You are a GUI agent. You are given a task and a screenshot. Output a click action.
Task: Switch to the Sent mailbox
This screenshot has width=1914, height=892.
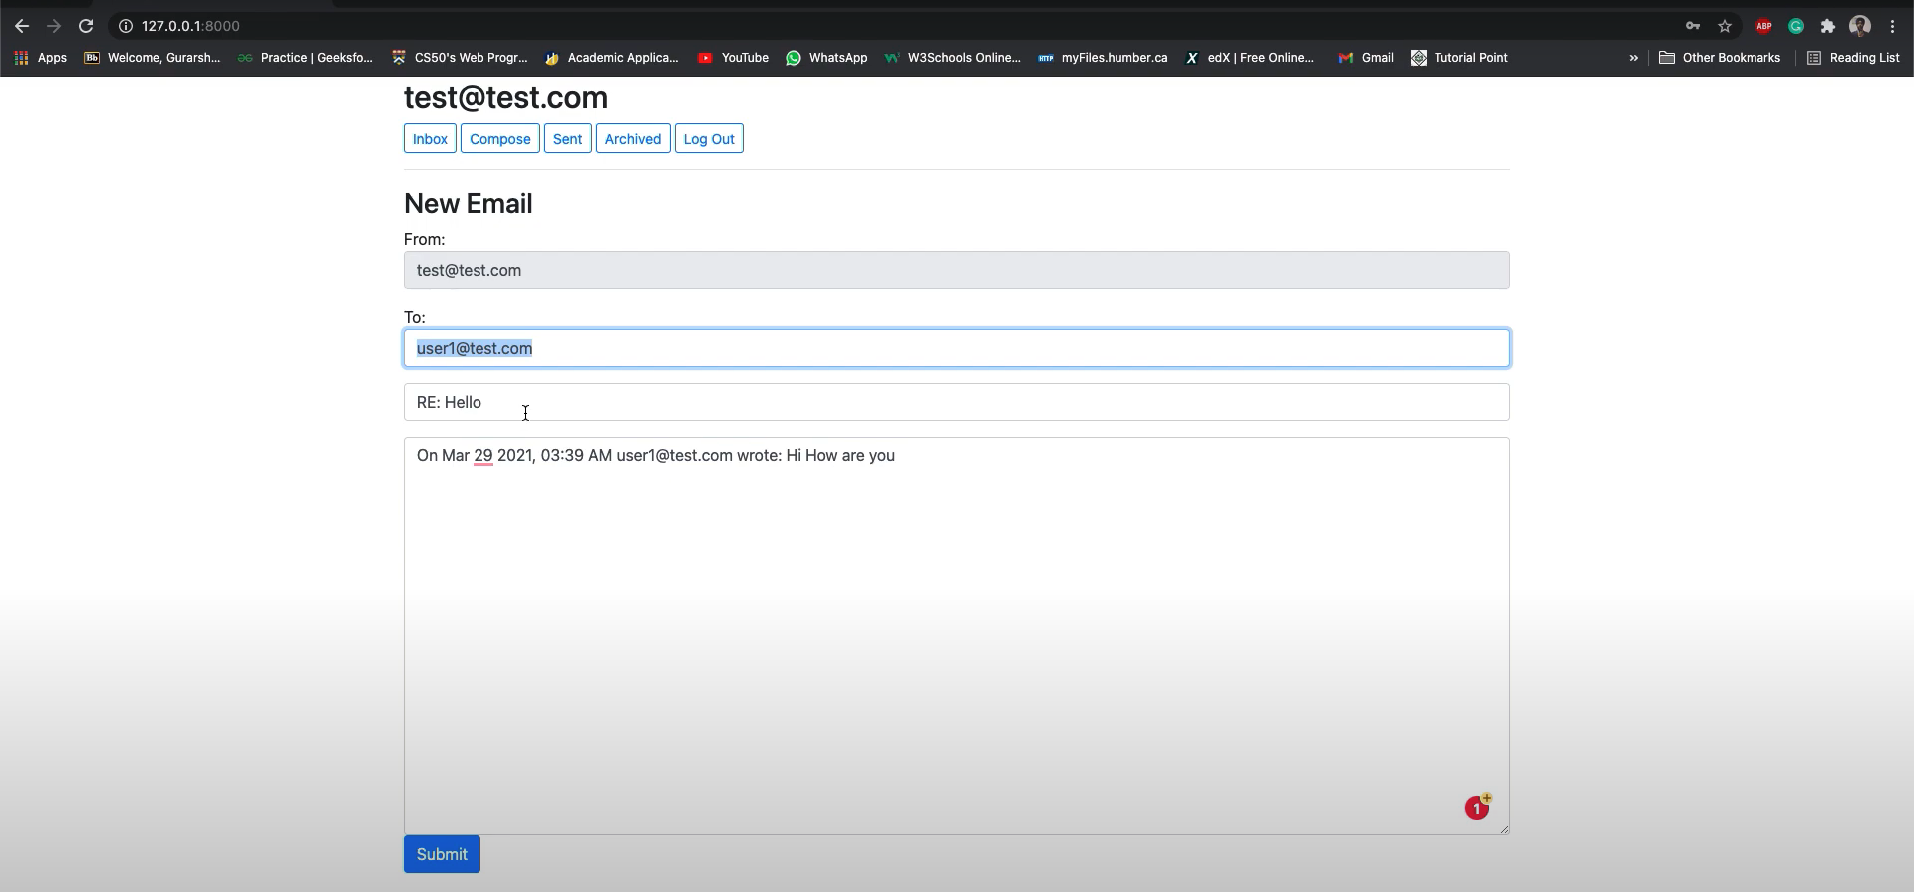pos(567,139)
